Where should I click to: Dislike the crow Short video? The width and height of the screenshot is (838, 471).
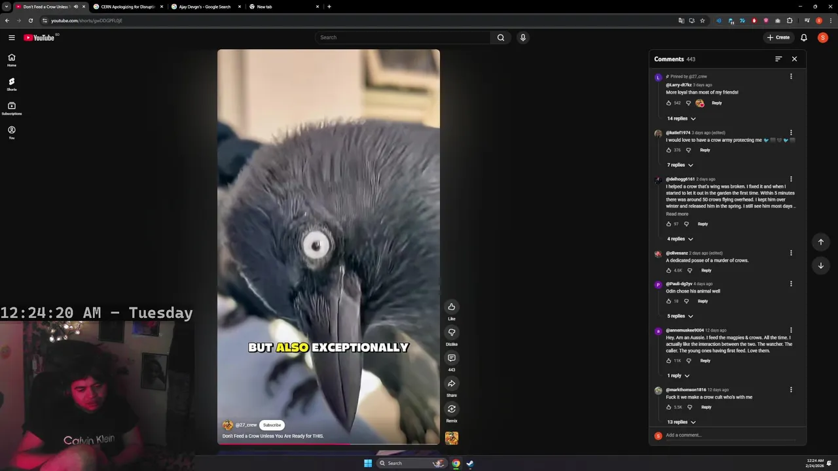tap(452, 332)
